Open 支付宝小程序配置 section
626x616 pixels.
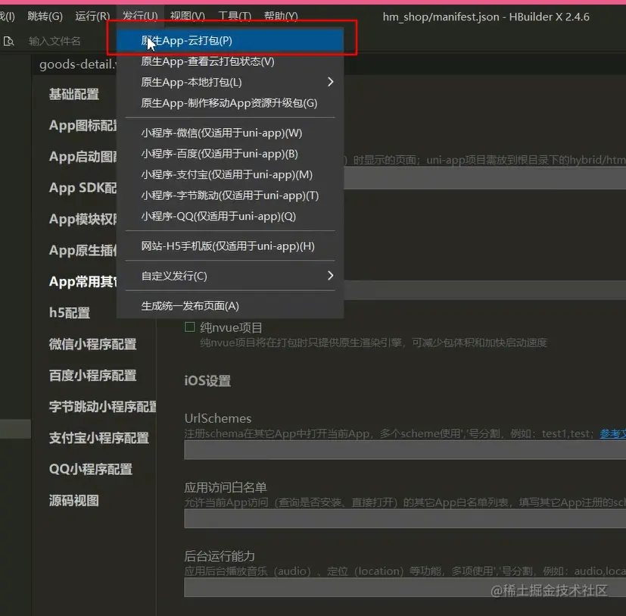98,438
